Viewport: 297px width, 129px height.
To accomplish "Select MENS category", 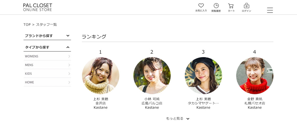I will (47, 65).
